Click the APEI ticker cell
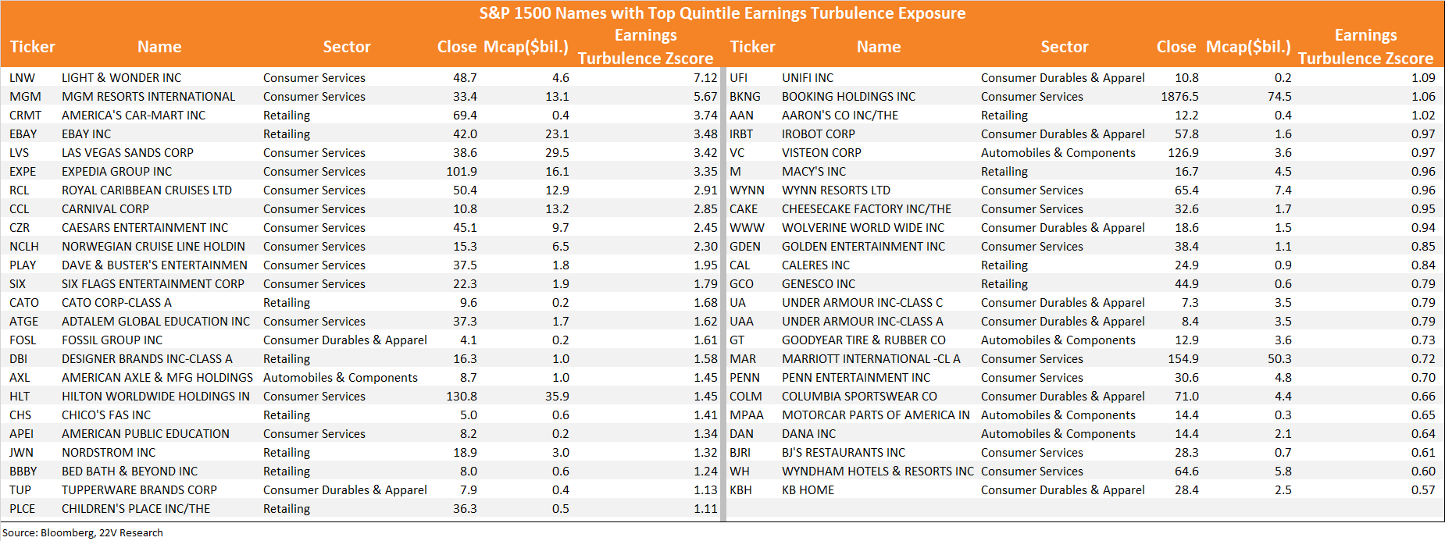 point(22,434)
